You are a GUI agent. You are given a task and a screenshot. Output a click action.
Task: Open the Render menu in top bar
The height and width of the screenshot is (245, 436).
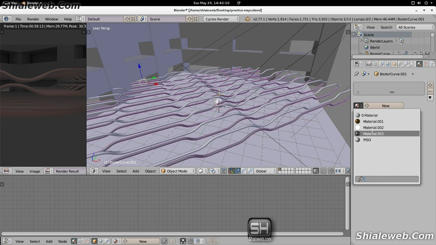point(33,19)
